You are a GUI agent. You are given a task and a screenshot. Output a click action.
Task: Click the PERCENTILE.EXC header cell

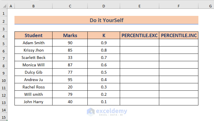pos(139,35)
